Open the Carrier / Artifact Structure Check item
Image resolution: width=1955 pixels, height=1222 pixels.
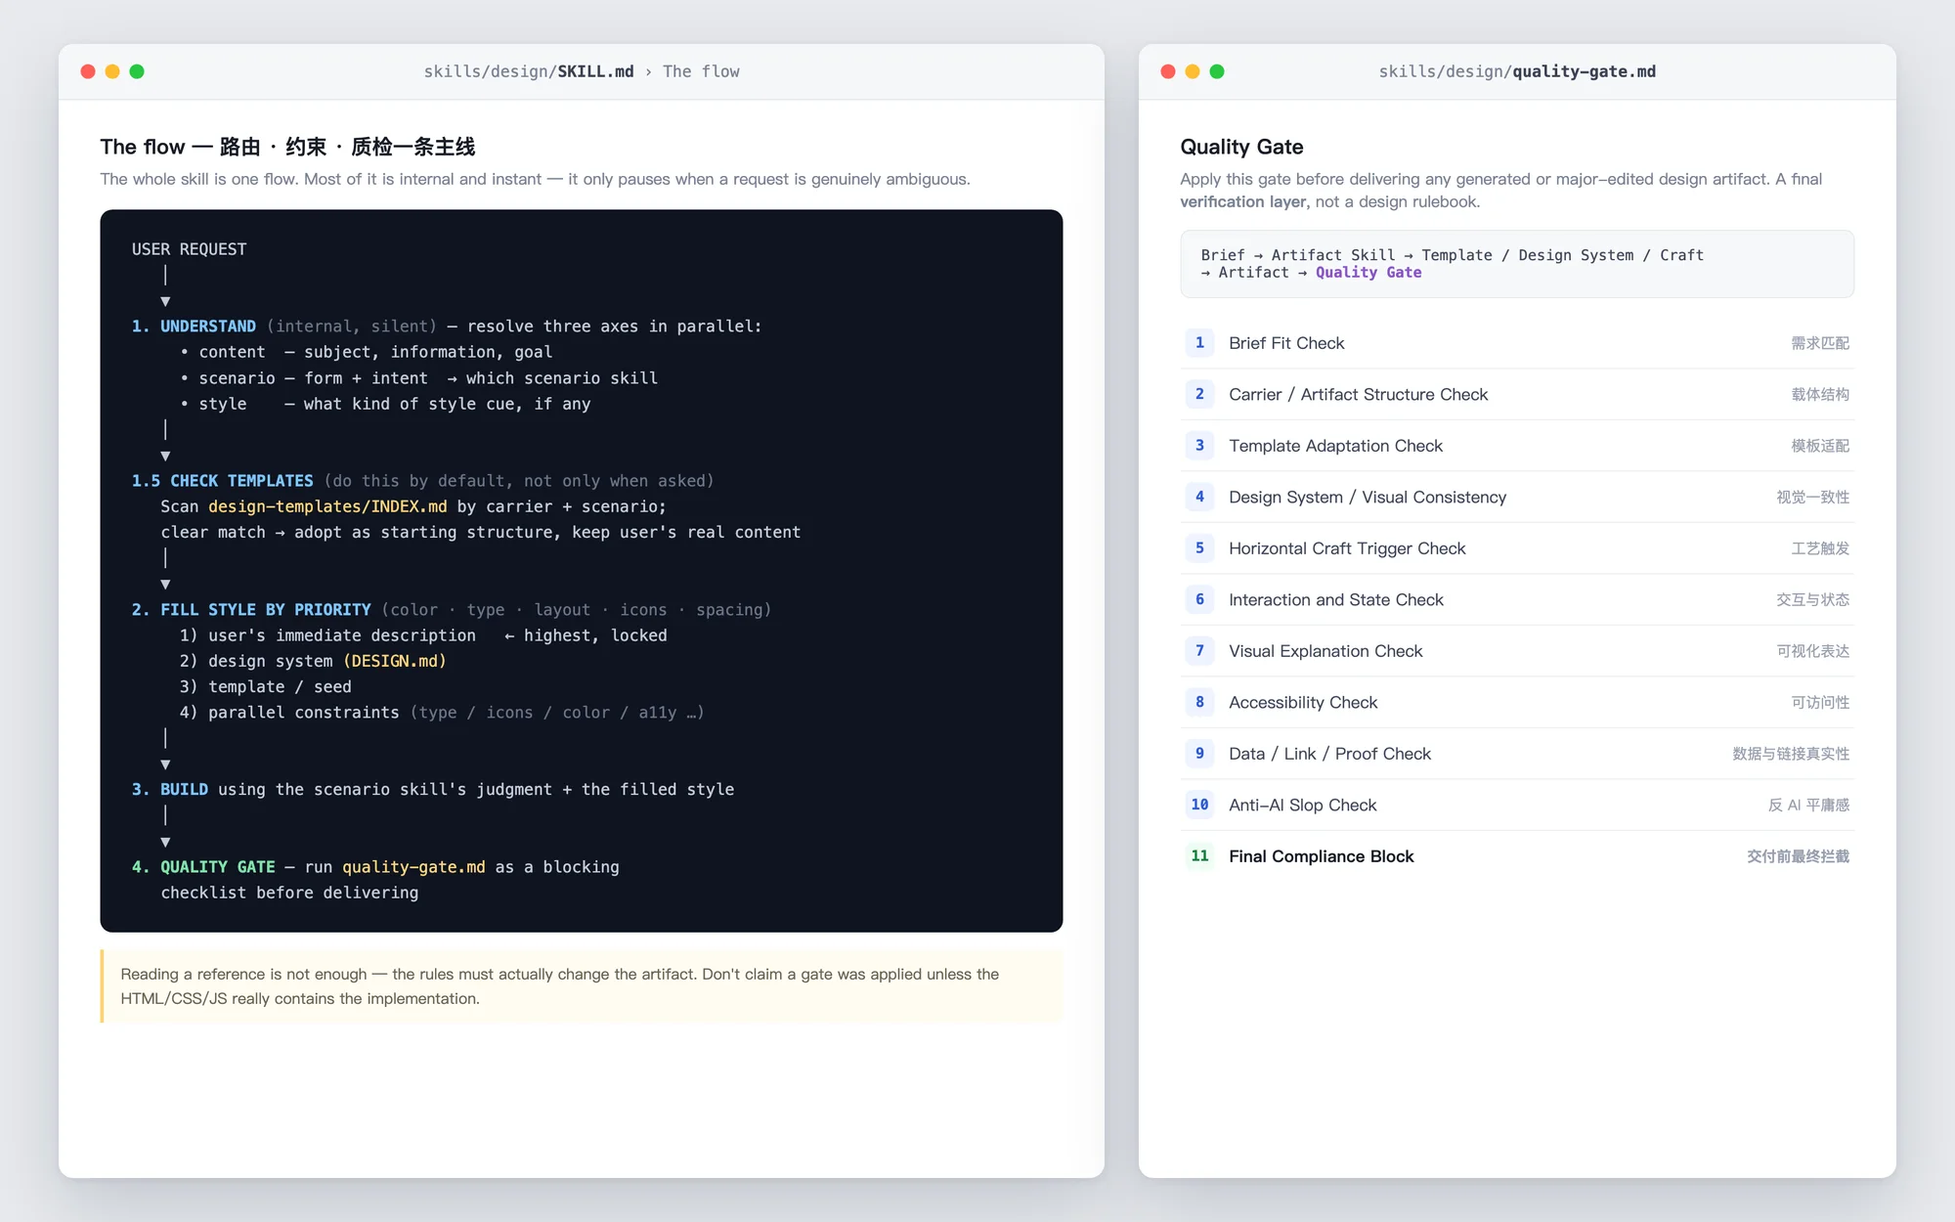pyautogui.click(x=1517, y=394)
